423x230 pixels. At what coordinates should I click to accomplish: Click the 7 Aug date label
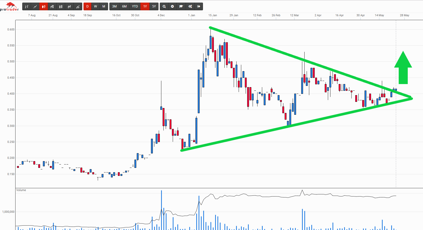[32, 15]
